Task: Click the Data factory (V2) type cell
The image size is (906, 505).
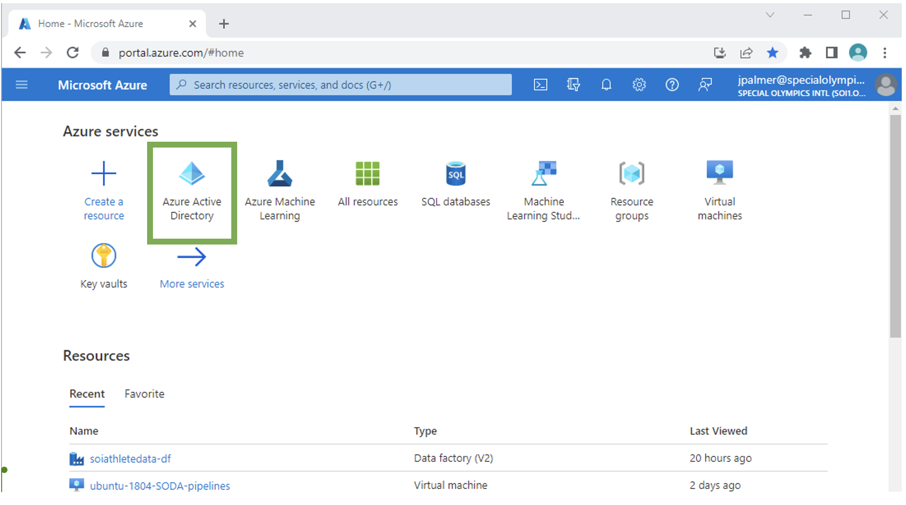Action: pos(454,458)
